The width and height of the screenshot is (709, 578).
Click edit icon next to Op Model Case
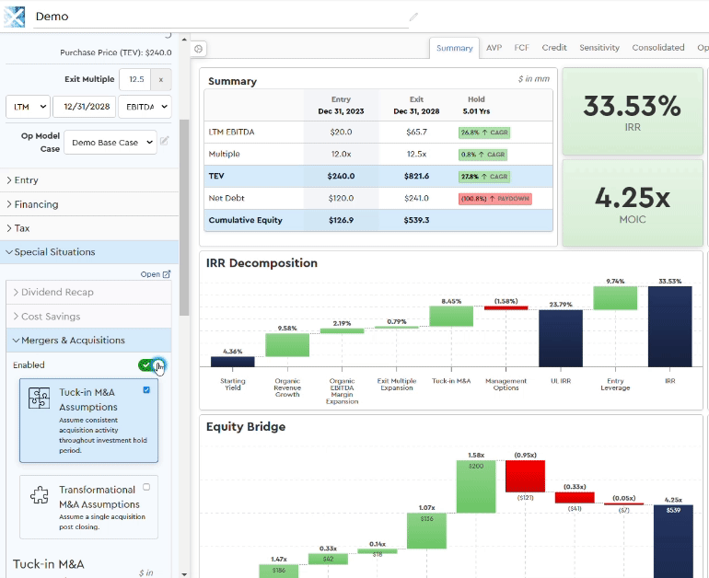pos(165,142)
